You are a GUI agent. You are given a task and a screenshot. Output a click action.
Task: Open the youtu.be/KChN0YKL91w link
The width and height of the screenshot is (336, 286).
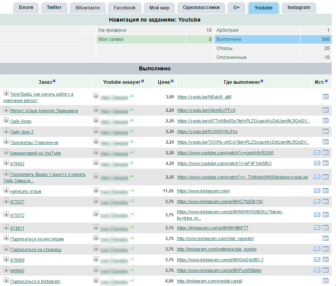(x=207, y=131)
